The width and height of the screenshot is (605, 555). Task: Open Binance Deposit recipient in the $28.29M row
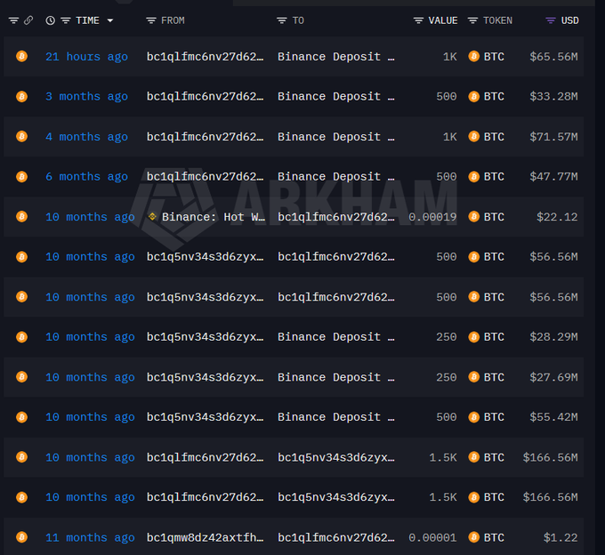pyautogui.click(x=336, y=337)
